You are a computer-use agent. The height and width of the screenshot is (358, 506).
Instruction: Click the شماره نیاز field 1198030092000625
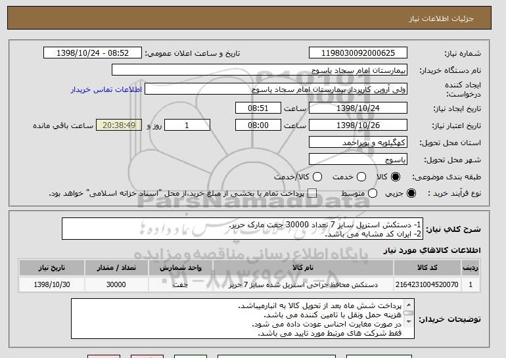pos(358,53)
